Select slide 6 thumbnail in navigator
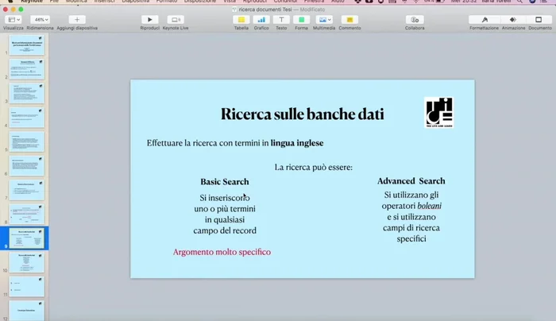556x321 pixels. [27, 166]
